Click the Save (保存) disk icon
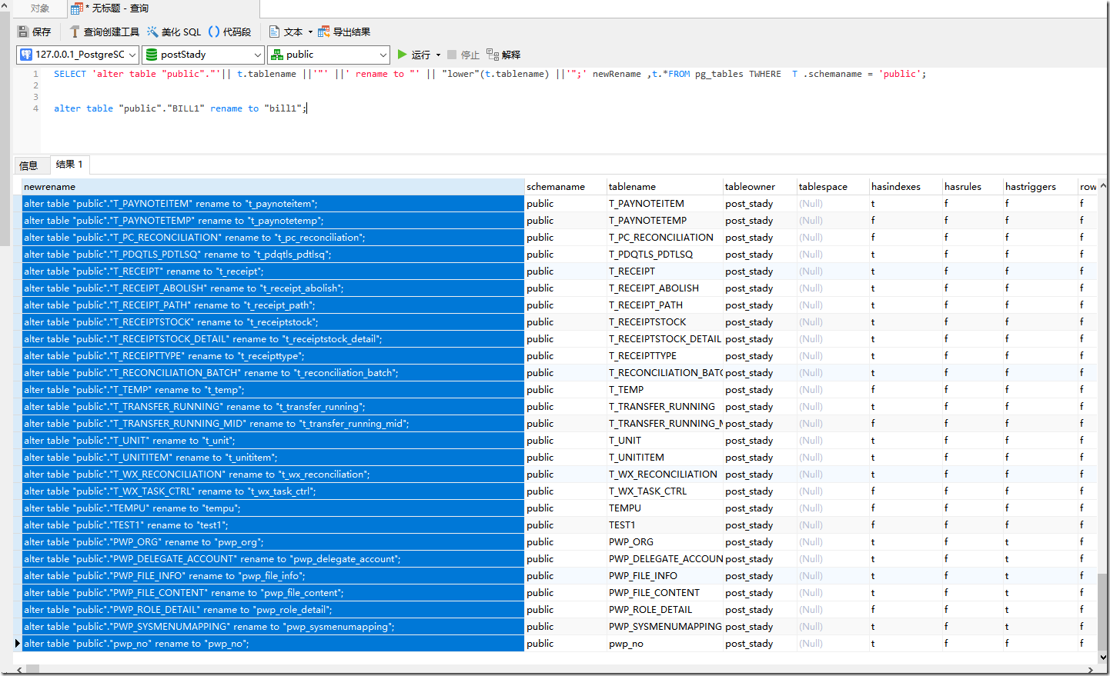 pos(23,32)
